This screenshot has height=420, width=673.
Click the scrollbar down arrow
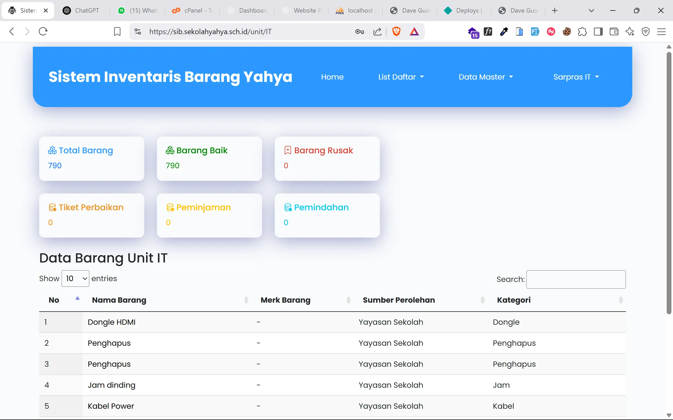tap(669, 415)
